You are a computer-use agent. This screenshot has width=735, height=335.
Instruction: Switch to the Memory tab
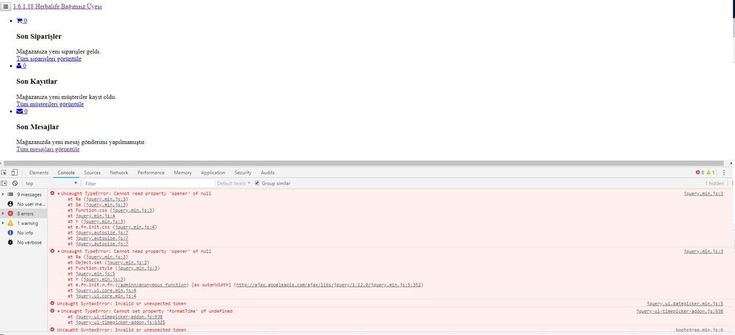point(183,173)
